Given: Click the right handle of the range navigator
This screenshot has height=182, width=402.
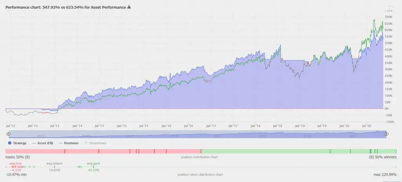Looking at the screenshot, I should pos(386,134).
